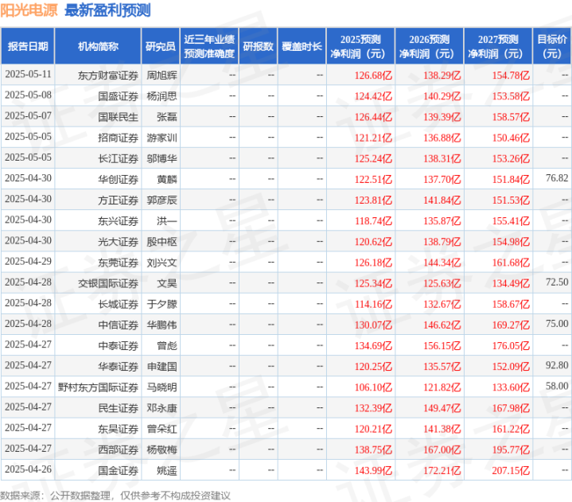This screenshot has width=572, height=502.
Task: Click the target price 58.00
Action: click(x=557, y=386)
